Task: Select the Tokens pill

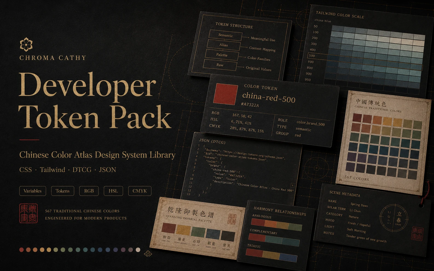Action: [x=62, y=191]
